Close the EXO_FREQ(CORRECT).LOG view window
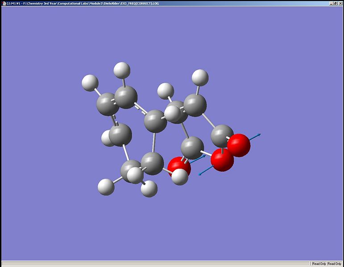Viewport: 344px width, 267px height. 340,3
